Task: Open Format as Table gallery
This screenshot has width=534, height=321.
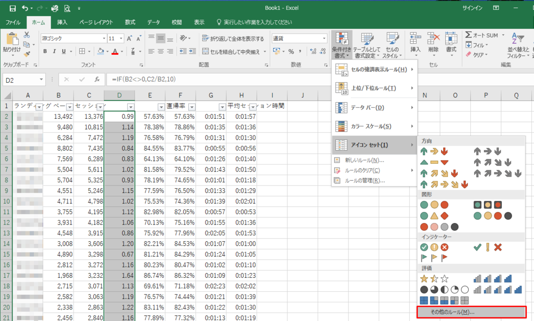Action: coord(367,45)
